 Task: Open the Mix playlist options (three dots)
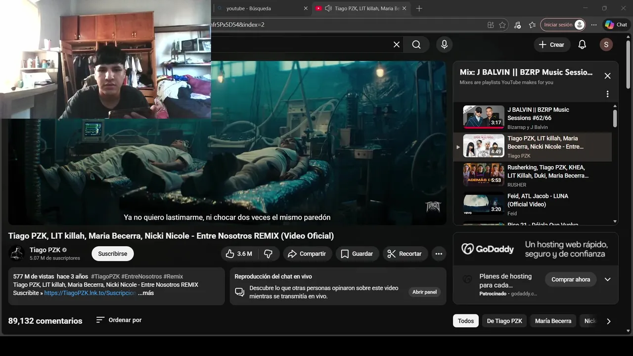[607, 94]
